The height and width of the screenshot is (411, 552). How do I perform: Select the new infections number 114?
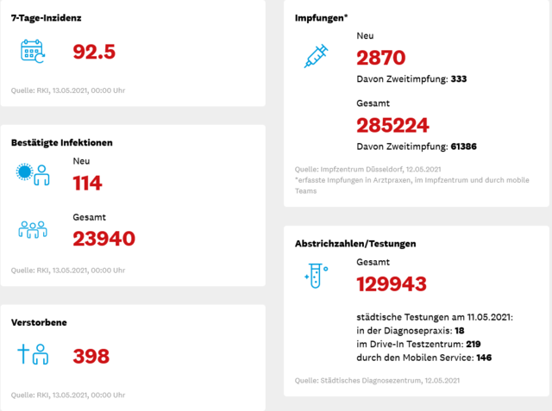[87, 184]
